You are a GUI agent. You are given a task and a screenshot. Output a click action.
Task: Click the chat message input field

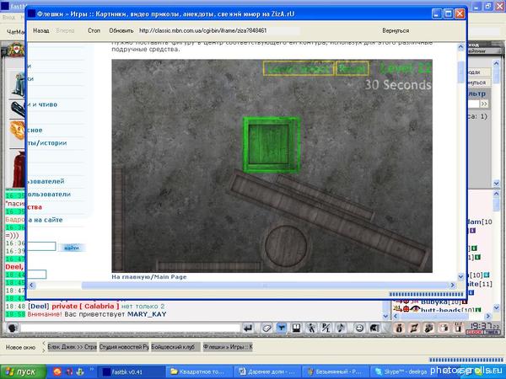point(131,328)
